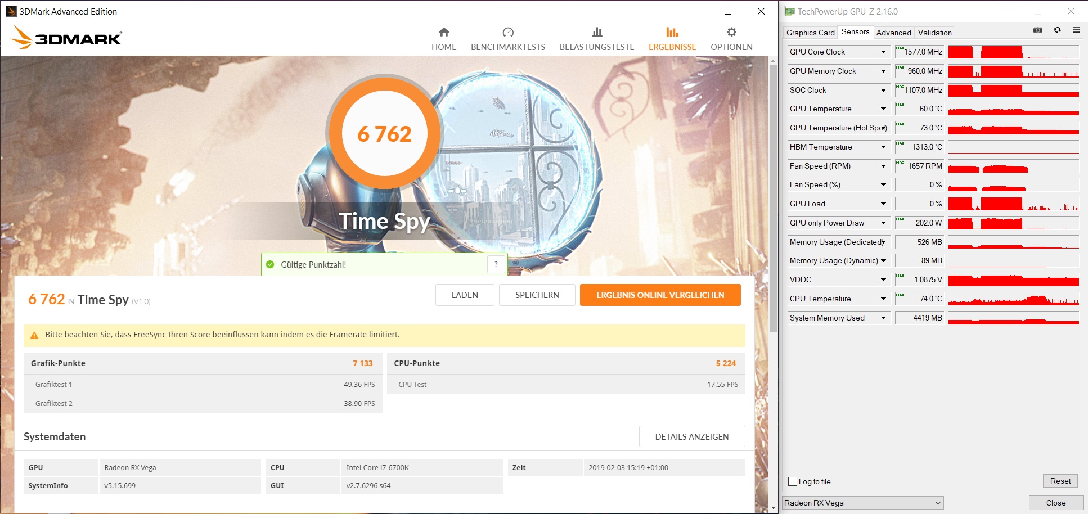Click the 3DMark title bar app icon
This screenshot has height=514, width=1088.
pyautogui.click(x=11, y=11)
